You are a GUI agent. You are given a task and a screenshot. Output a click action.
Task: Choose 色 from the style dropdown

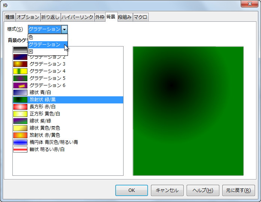[x=48, y=37]
